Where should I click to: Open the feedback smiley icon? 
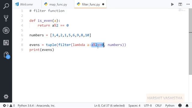point(180,105)
